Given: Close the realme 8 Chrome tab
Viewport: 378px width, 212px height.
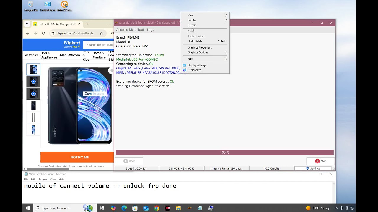Looking at the screenshot, I should pyautogui.click(x=79, y=24).
